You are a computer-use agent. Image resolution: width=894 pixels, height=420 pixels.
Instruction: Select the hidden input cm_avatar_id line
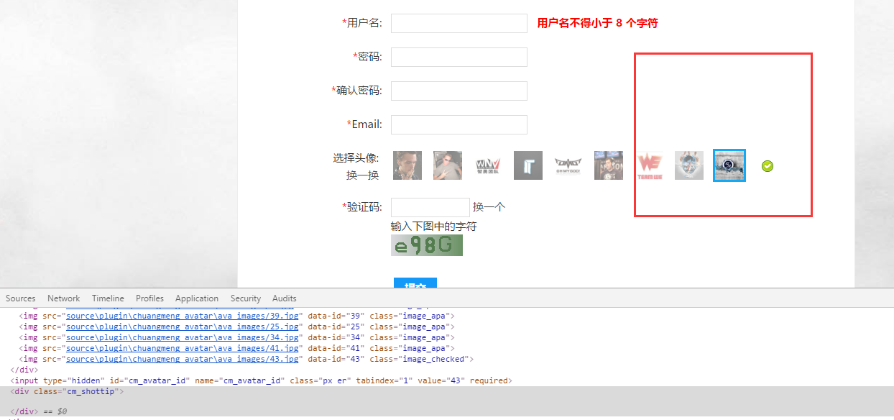tap(261, 380)
